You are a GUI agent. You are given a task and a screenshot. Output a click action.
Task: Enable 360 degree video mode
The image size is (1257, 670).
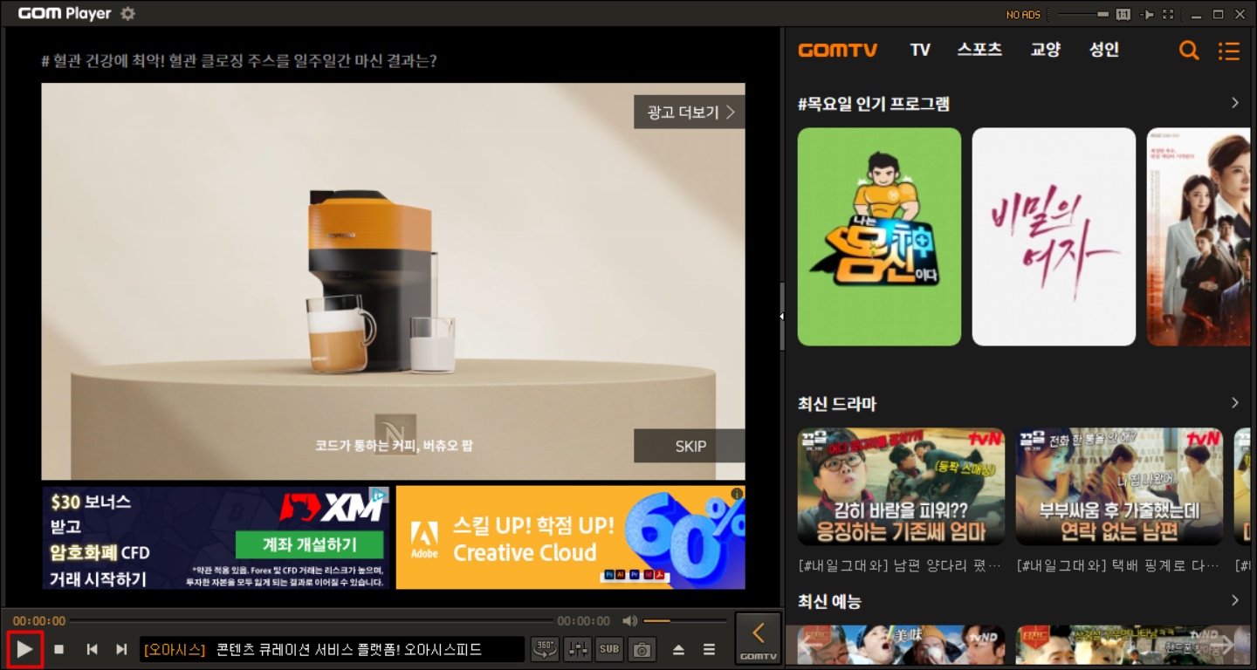click(x=545, y=649)
